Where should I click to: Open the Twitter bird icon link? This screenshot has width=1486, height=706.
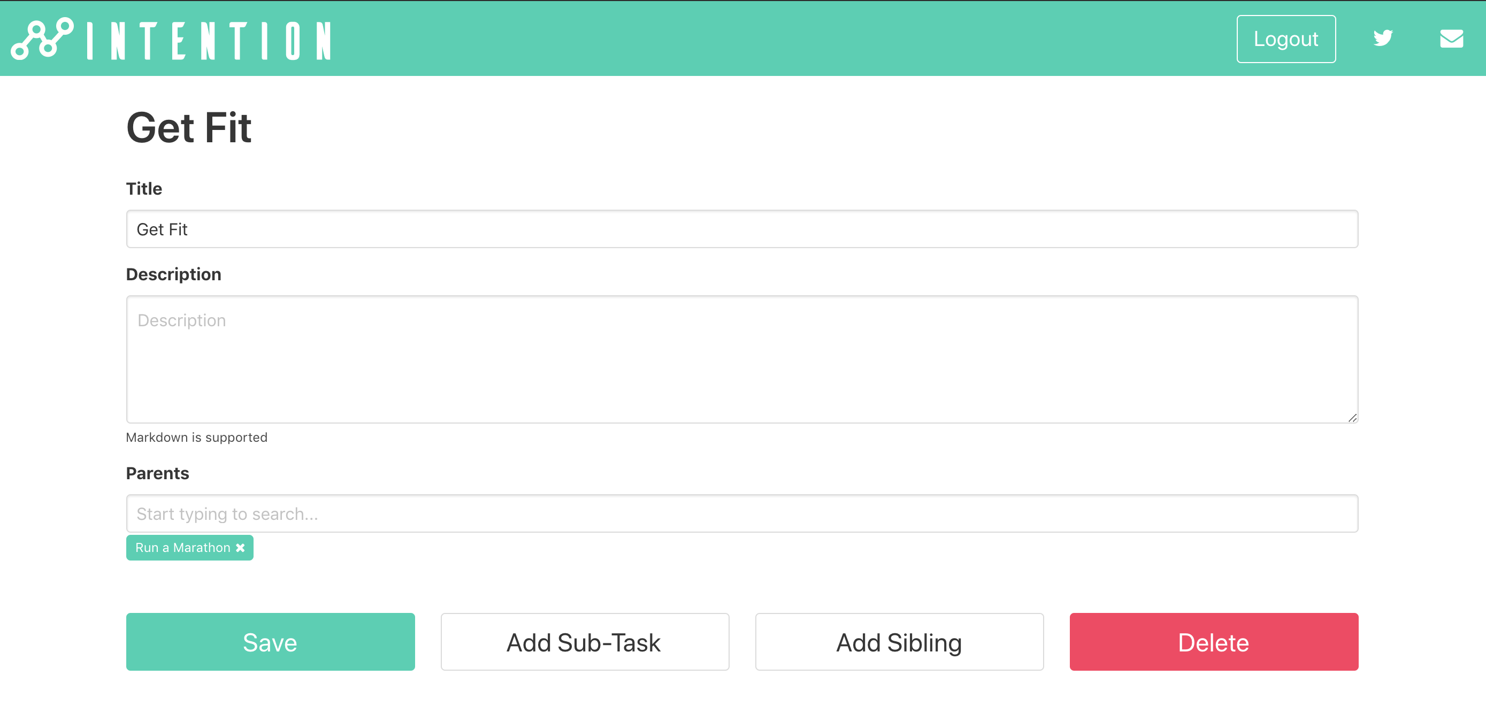point(1383,38)
